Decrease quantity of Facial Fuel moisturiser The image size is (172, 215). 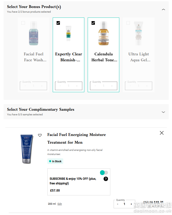[118, 204]
